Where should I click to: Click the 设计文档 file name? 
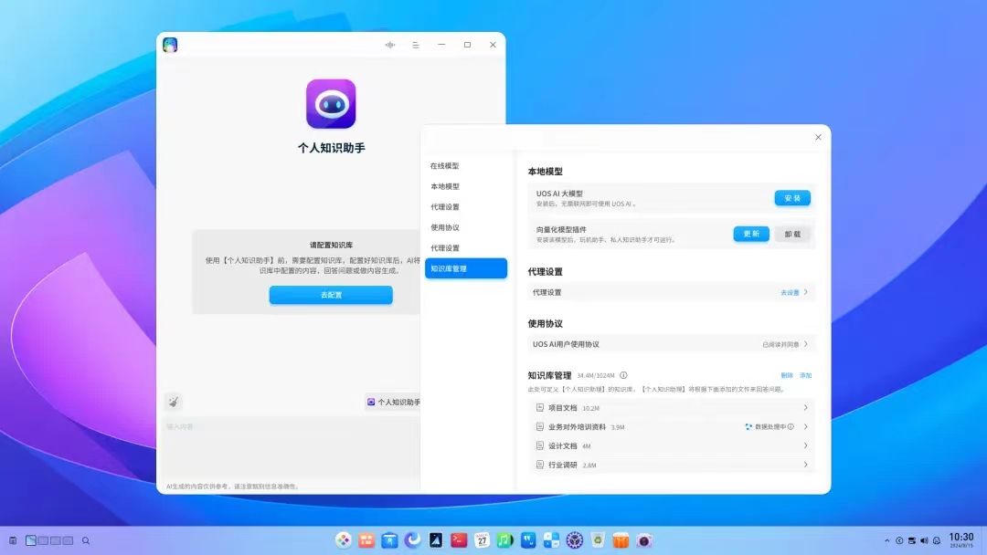click(563, 445)
